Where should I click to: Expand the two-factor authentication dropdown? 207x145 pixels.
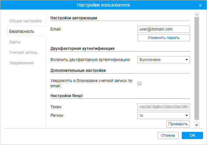click(x=161, y=60)
